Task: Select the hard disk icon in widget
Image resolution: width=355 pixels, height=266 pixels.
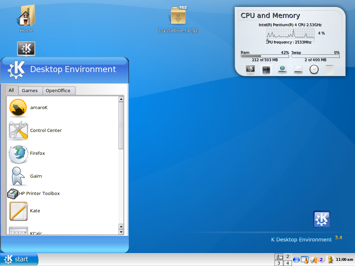Action: click(298, 70)
